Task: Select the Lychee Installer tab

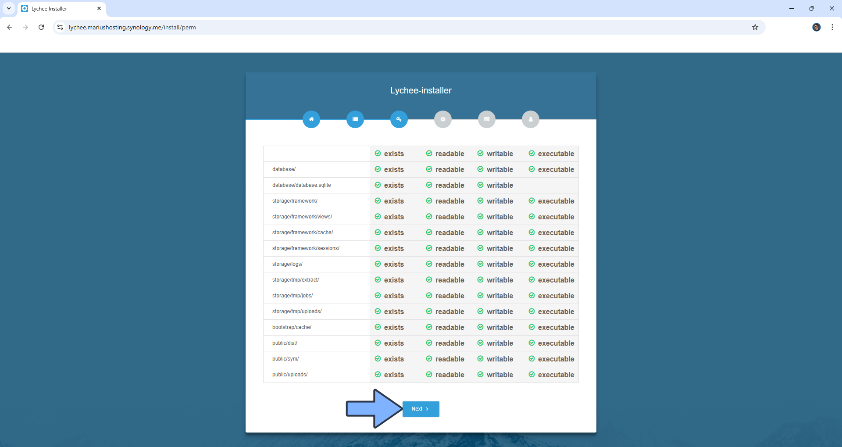Action: click(61, 9)
